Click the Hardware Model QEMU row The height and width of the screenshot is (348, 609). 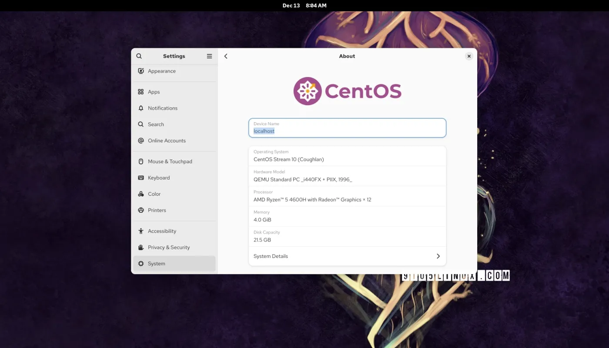pyautogui.click(x=347, y=176)
